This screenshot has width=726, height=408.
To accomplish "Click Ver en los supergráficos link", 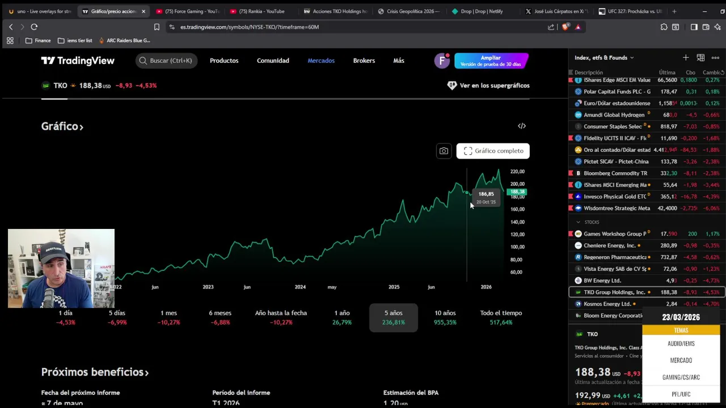I will (488, 86).
